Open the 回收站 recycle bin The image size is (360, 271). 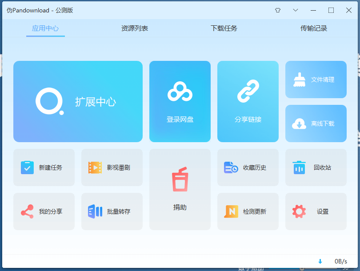pyautogui.click(x=316, y=167)
